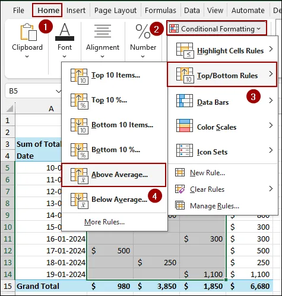Click the Above Average icon
This screenshot has width=282, height=296.
point(80,176)
